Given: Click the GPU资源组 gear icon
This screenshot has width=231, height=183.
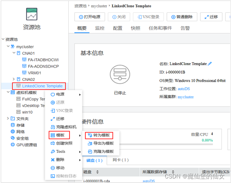Looking at the screenshot, I should point(13,144).
